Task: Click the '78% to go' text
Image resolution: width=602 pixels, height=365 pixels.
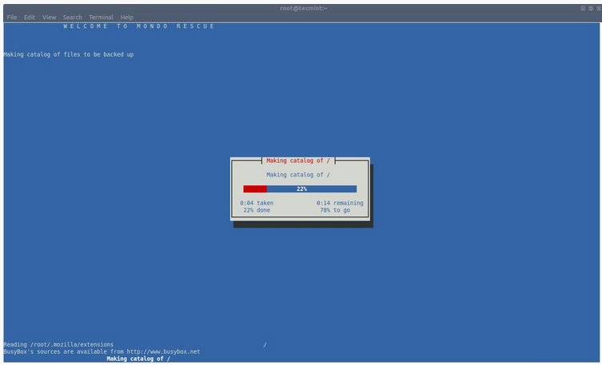Action: click(x=336, y=210)
